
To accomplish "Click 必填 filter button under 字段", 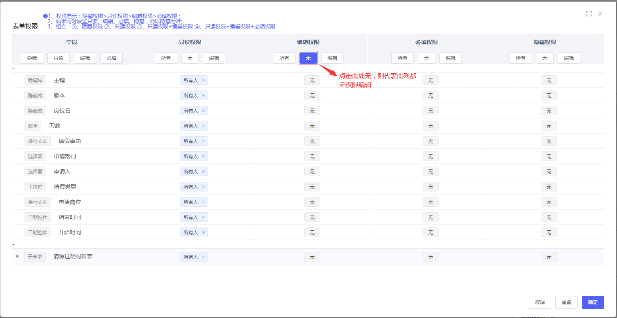I will (x=111, y=58).
